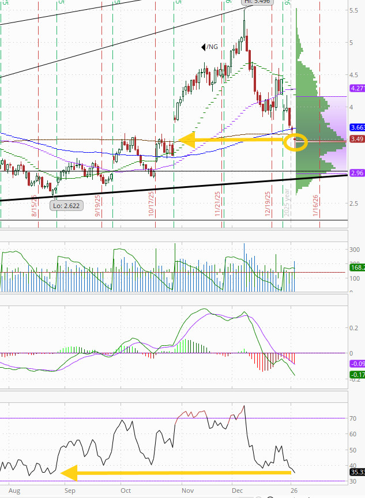Click the Hi: 5.496 price bubble
Viewport: 365px width, 498px height.
(257, 2)
